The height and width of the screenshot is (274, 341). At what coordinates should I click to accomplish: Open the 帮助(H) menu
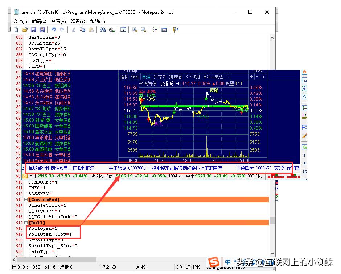tap(98, 21)
